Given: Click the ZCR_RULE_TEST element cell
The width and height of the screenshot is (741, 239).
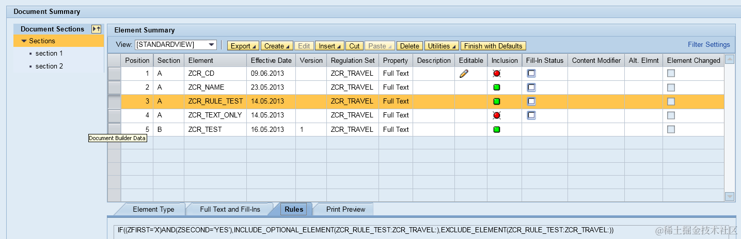Looking at the screenshot, I should tap(215, 101).
